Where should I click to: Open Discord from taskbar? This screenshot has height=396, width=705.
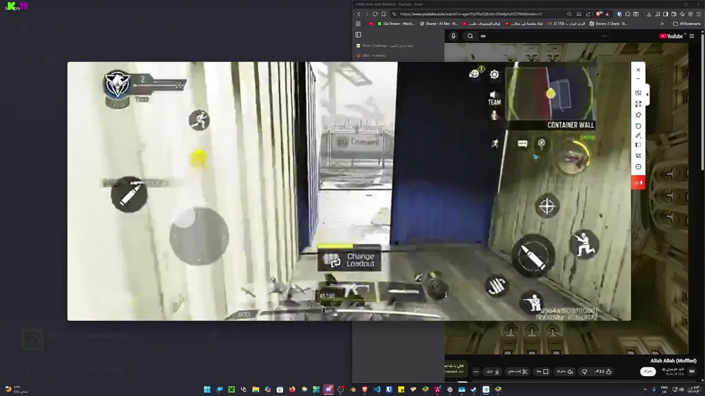click(x=328, y=389)
